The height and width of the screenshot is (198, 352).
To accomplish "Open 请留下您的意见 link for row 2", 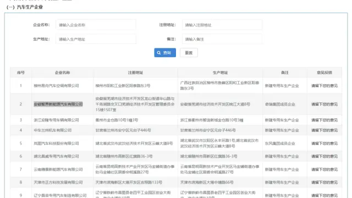I will [324, 104].
